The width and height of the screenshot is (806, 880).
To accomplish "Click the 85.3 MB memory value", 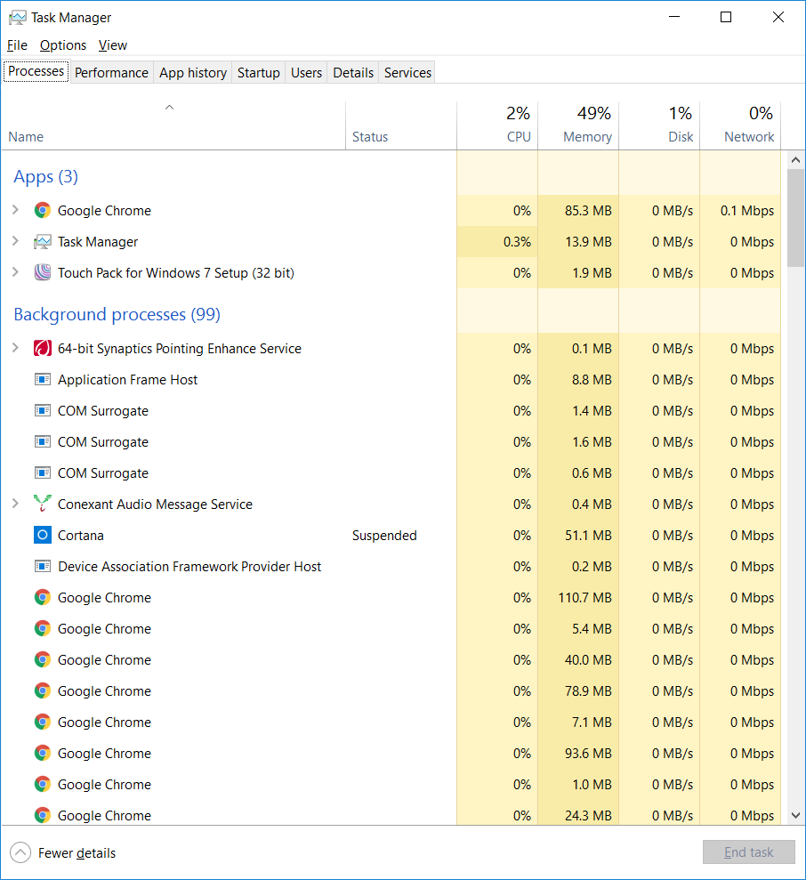I will 588,211.
